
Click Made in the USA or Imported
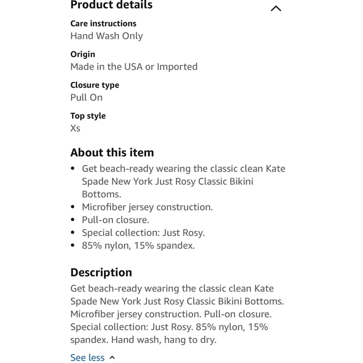(x=134, y=67)
